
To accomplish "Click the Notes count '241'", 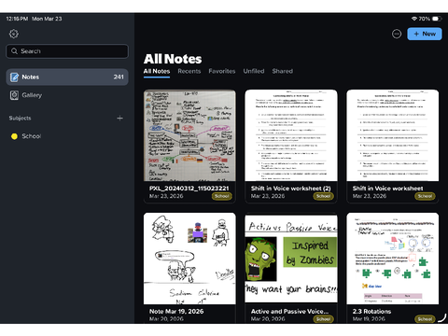I will click(119, 77).
